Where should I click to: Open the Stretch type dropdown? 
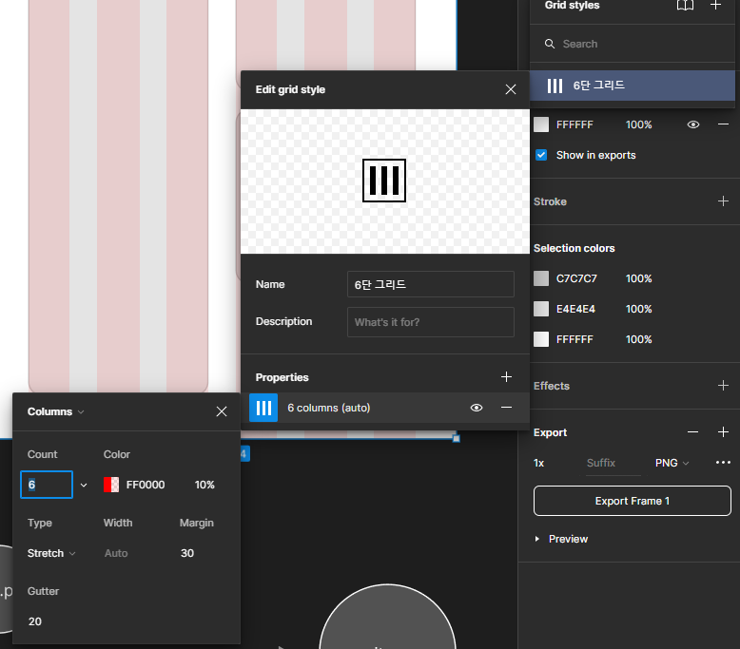click(51, 553)
